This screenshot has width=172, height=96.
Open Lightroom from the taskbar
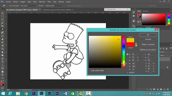pos(49,94)
